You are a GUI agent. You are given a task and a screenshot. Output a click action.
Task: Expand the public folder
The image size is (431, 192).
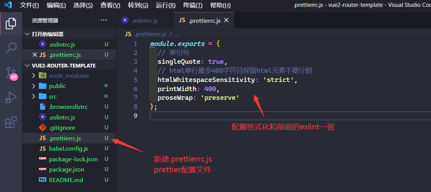[34, 86]
